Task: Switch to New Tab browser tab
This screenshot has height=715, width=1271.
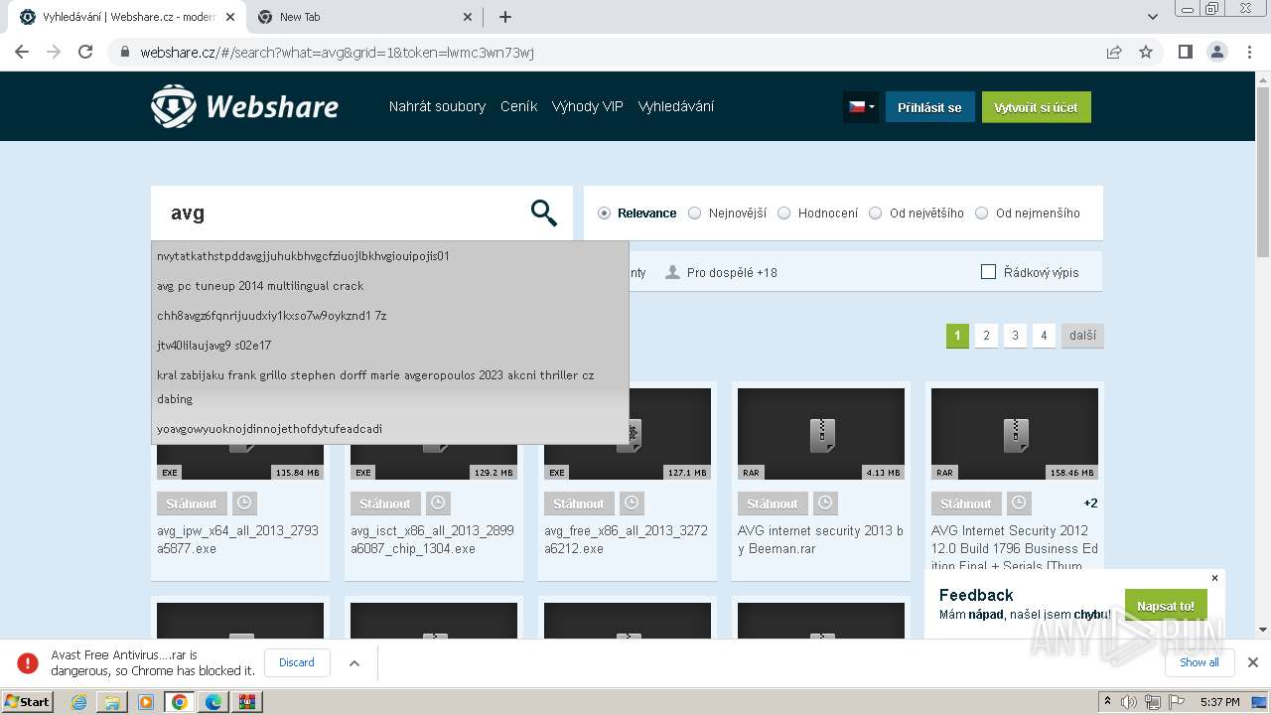Action: [x=363, y=17]
